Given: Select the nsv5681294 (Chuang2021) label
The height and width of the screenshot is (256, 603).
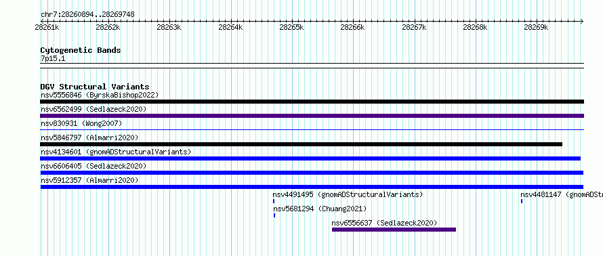Looking at the screenshot, I should 320,209.
